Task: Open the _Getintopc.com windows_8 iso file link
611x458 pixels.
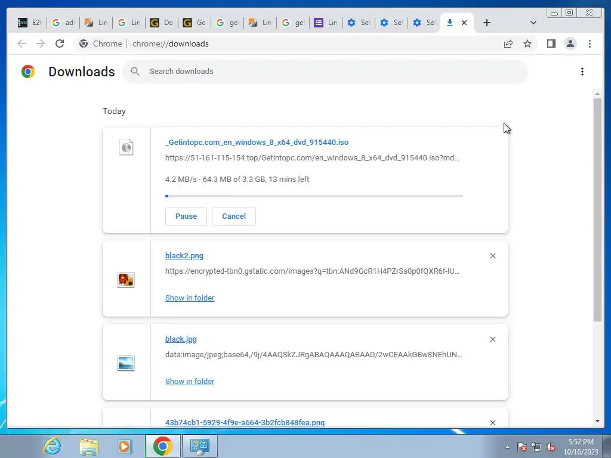Action: (x=257, y=142)
